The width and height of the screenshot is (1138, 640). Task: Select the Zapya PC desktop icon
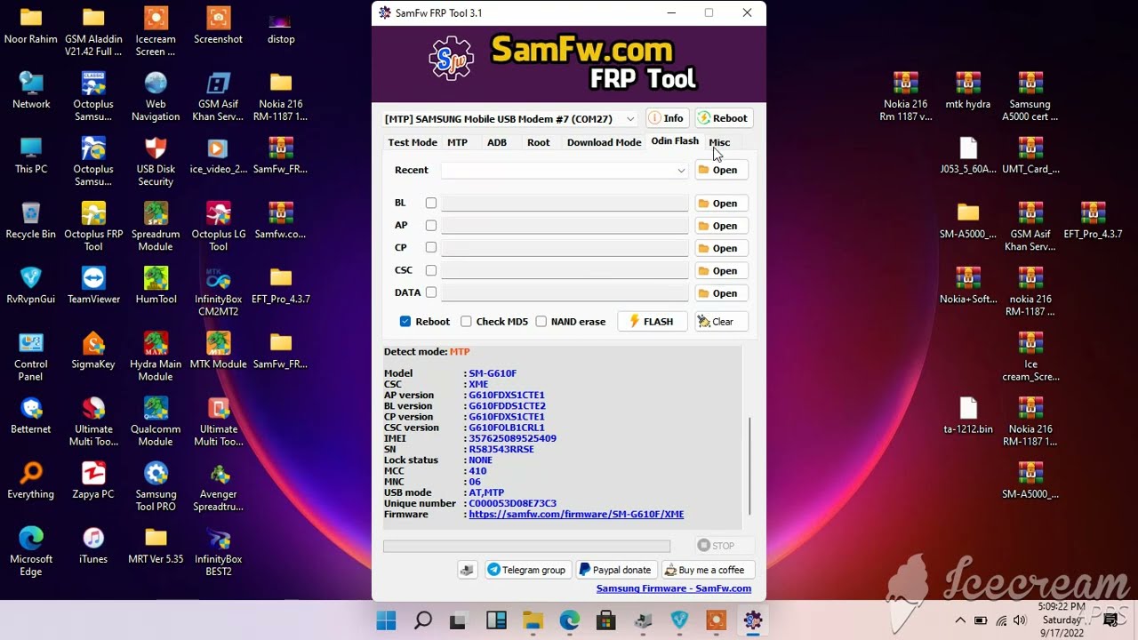click(93, 480)
